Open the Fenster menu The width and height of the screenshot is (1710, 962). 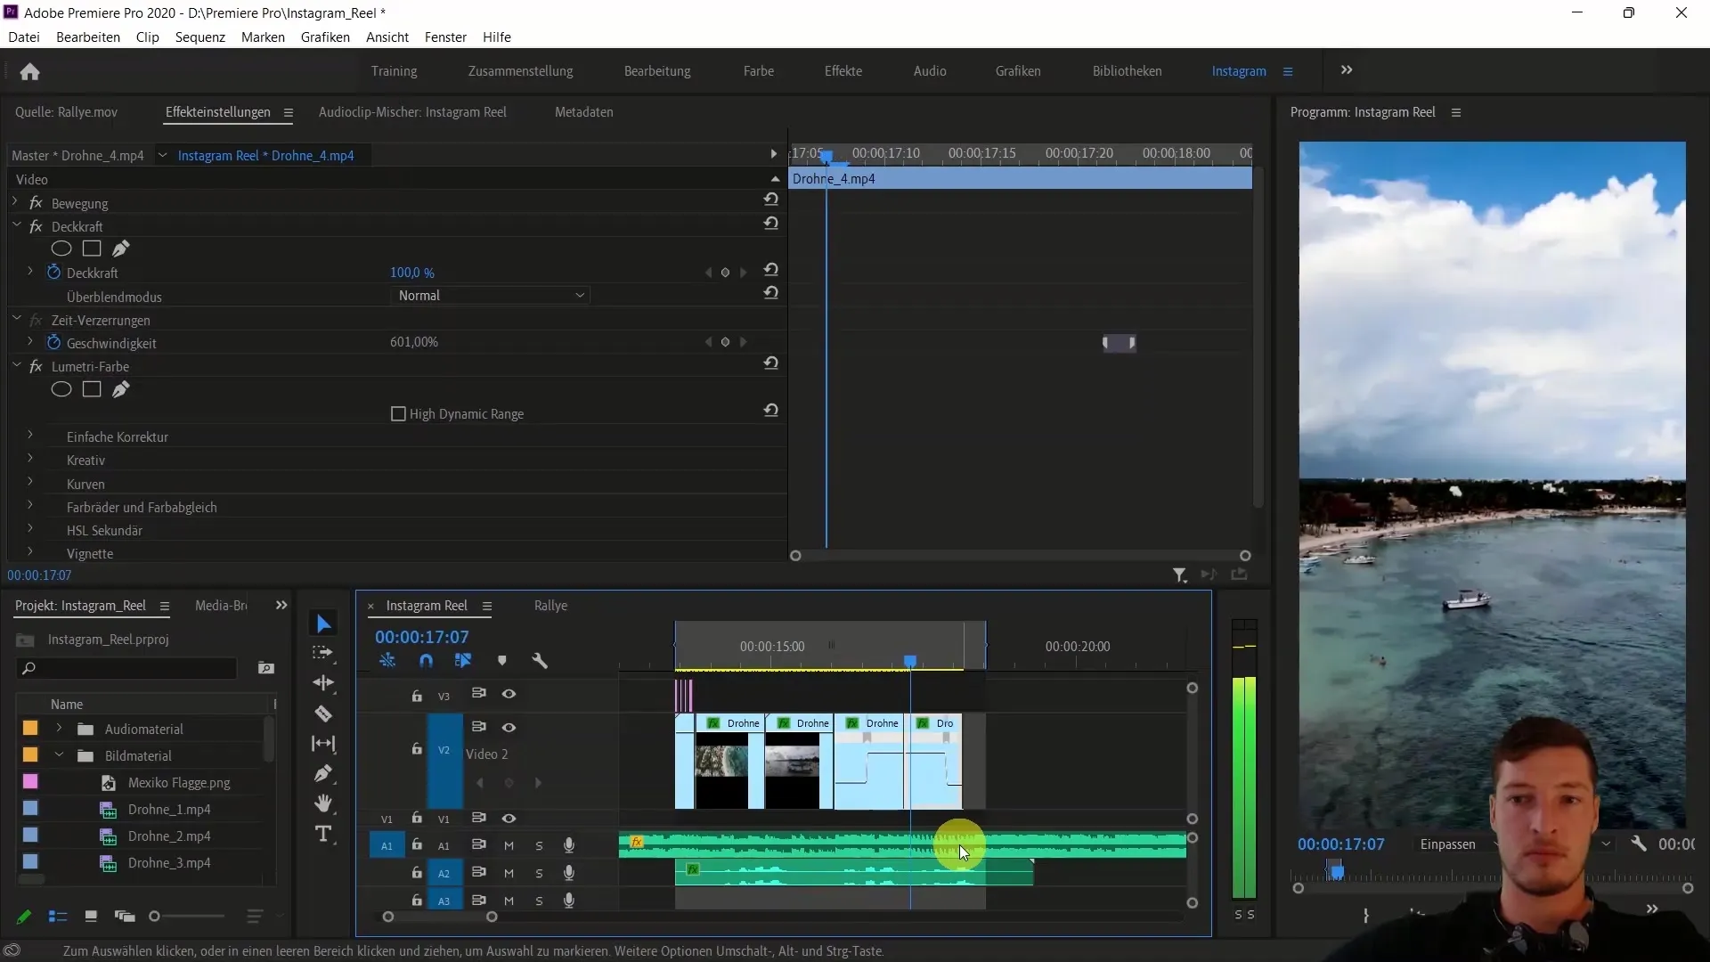[x=445, y=37]
